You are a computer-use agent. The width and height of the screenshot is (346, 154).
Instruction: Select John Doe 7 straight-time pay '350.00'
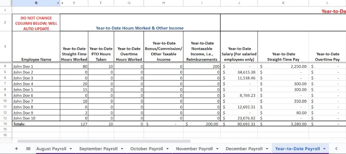pos(283,101)
